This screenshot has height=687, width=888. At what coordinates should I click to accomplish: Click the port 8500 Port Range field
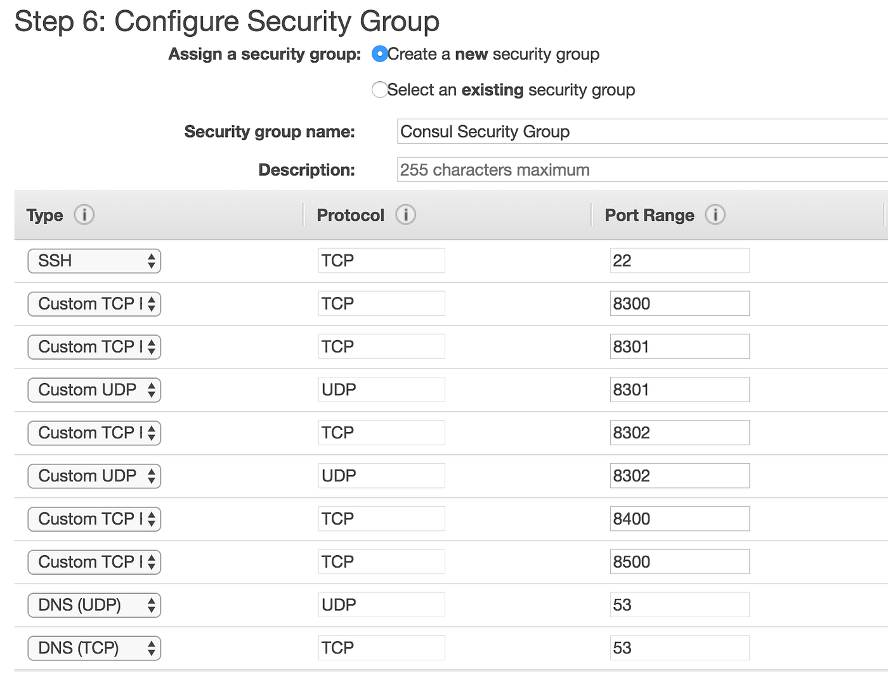(x=679, y=561)
